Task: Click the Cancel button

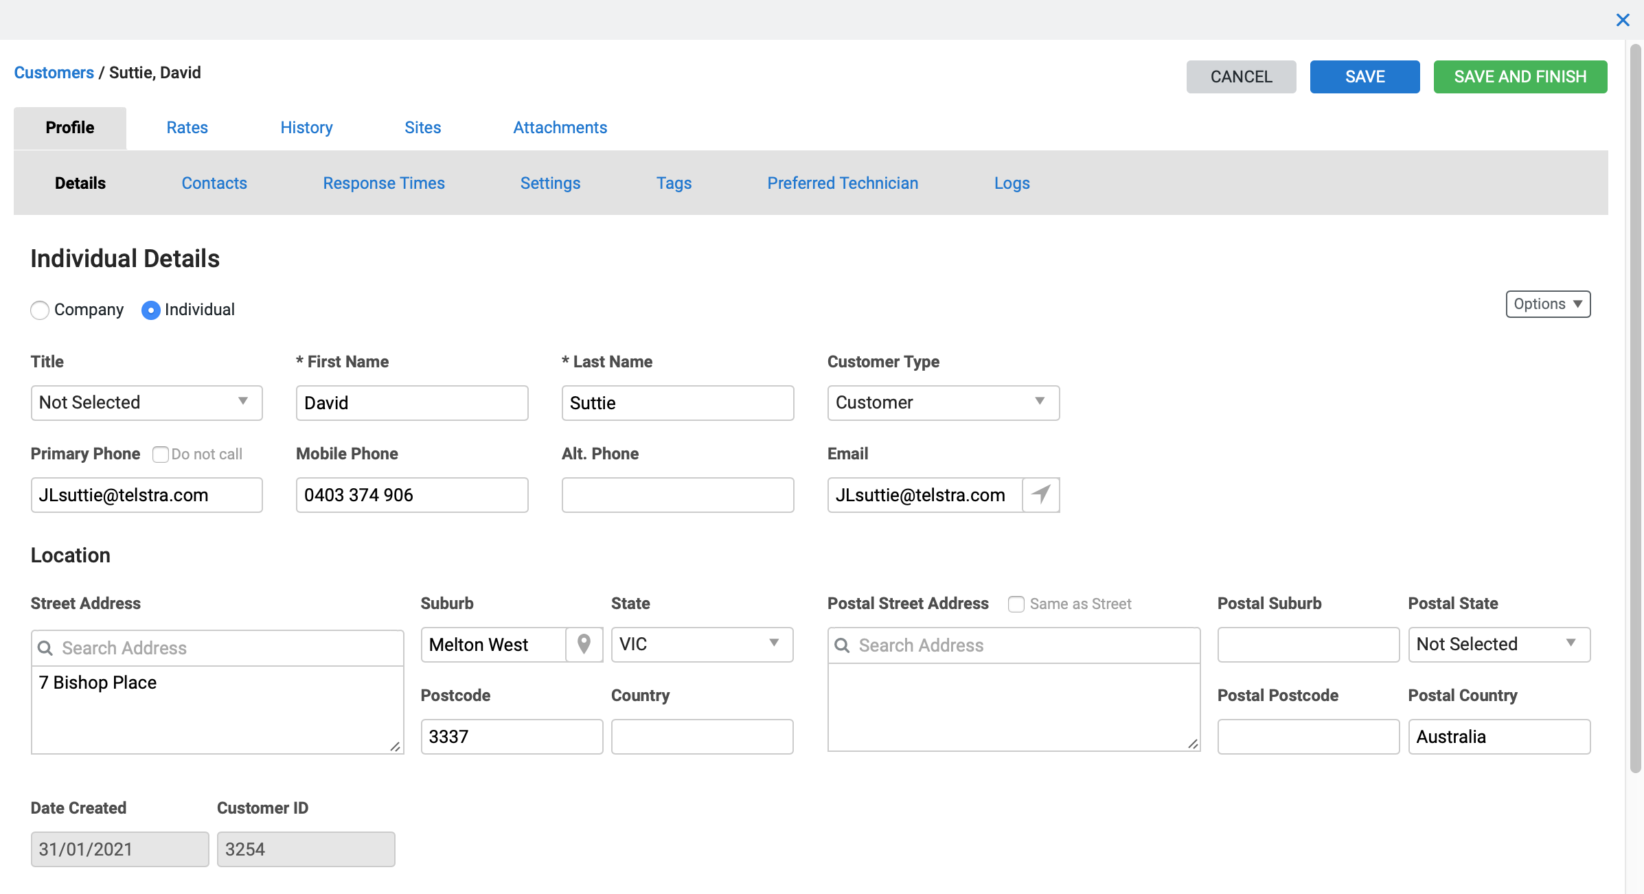Action: 1241,77
